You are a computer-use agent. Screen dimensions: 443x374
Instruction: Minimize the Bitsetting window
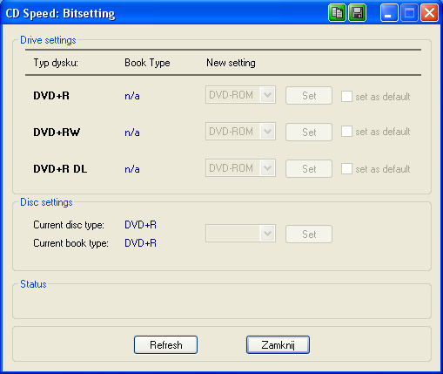click(x=389, y=13)
